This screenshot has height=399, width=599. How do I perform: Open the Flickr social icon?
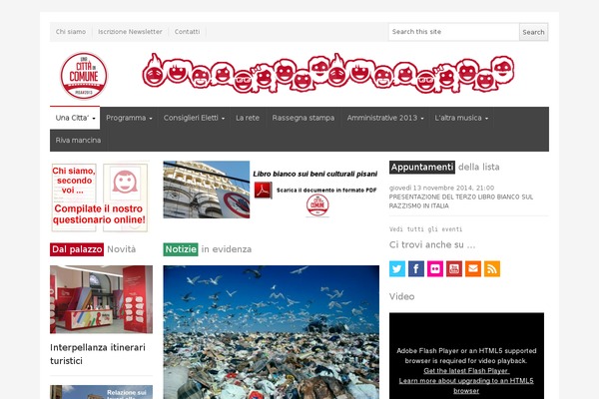pos(435,268)
